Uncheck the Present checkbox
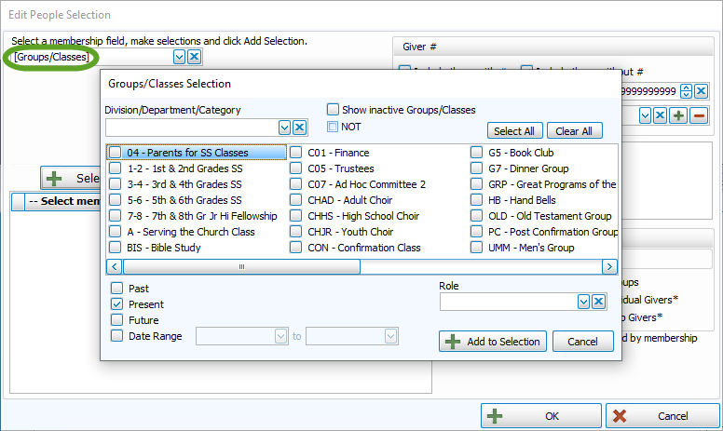Viewport: 723px width, 431px height. click(117, 304)
